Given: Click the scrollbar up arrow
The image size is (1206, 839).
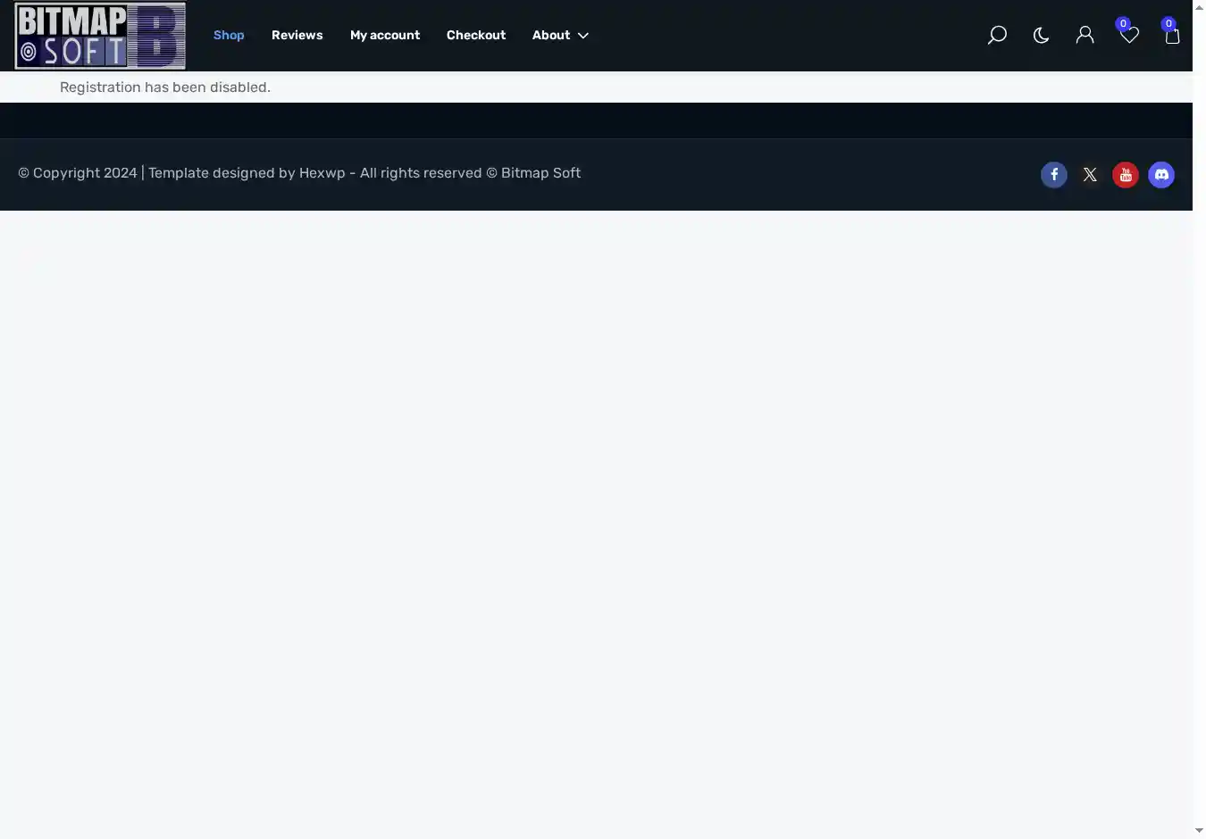Looking at the screenshot, I should [1199, 7].
